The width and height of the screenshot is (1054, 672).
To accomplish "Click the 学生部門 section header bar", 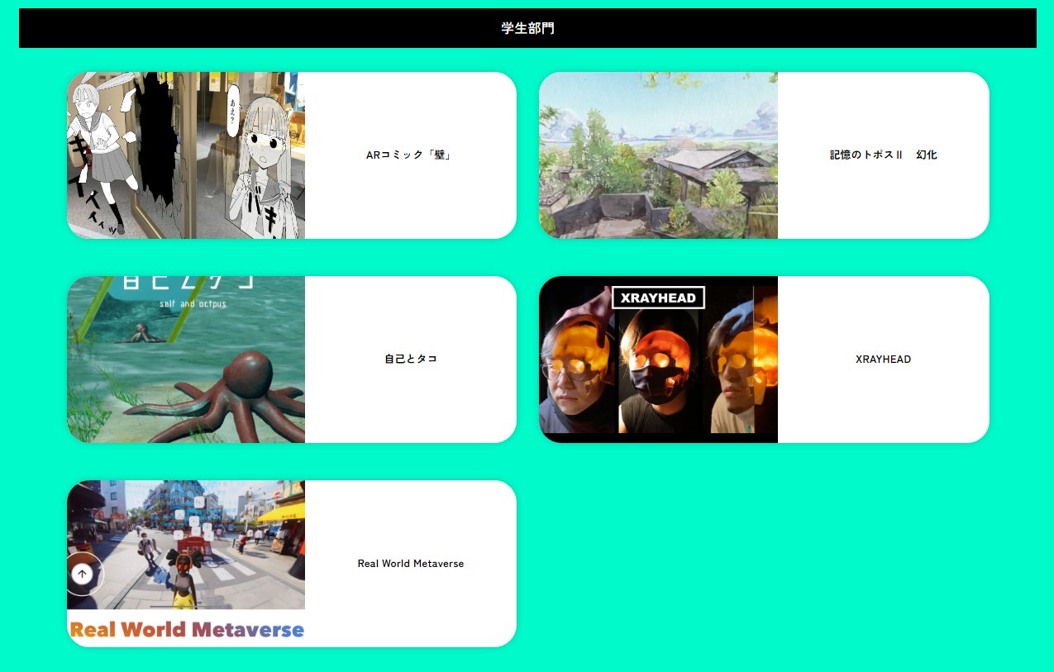I will (527, 28).
